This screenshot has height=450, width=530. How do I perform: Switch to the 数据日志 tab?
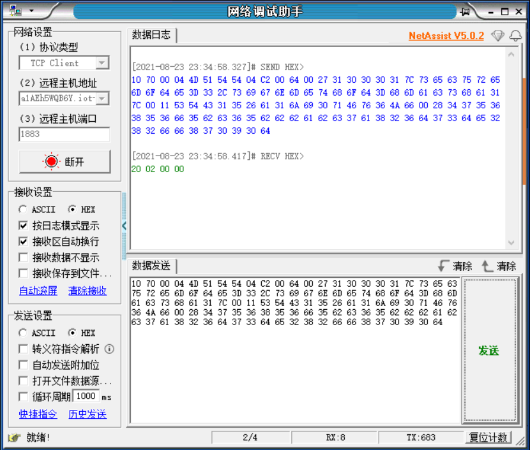151,34
